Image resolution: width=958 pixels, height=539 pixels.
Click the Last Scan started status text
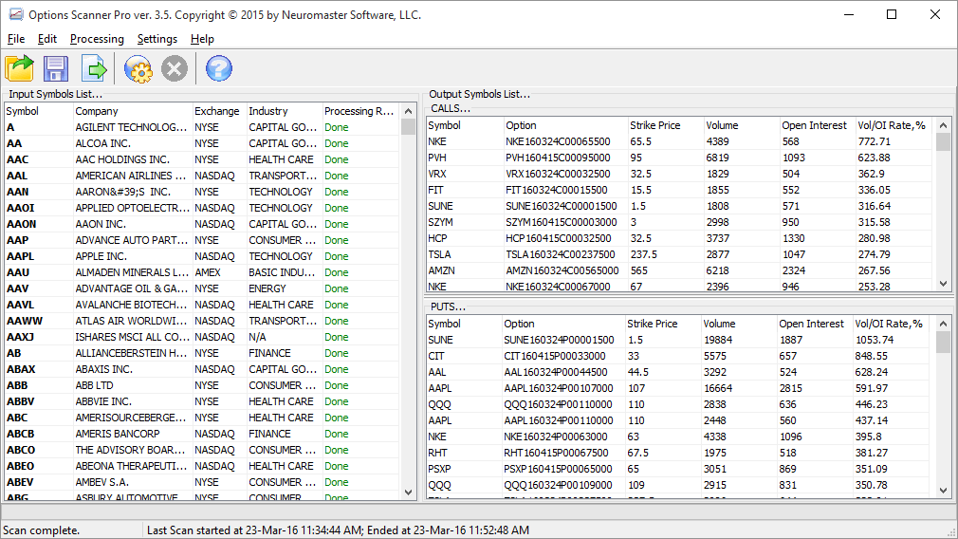point(338,530)
